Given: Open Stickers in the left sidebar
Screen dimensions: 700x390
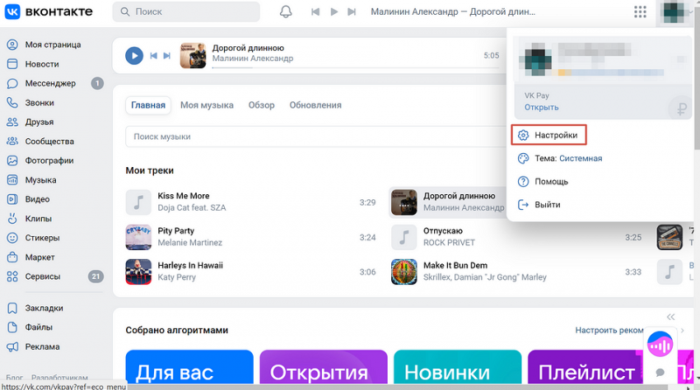Looking at the screenshot, I should tap(42, 238).
